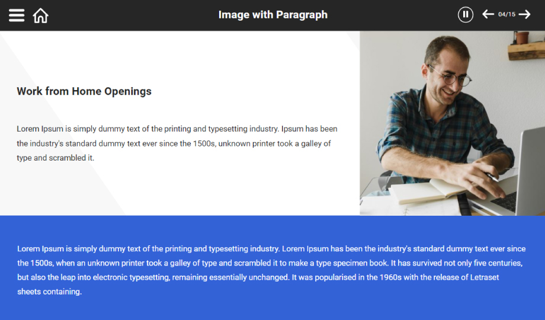Click 'type and scrambled it.' line
The width and height of the screenshot is (545, 320).
coord(55,158)
